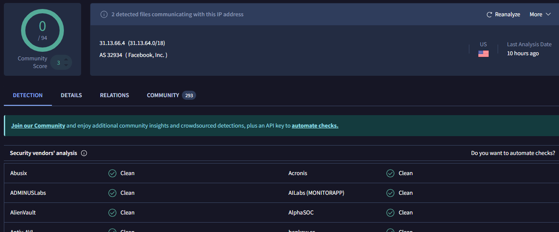Image resolution: width=559 pixels, height=232 pixels.
Task: Select the Detection tab
Action: click(28, 95)
